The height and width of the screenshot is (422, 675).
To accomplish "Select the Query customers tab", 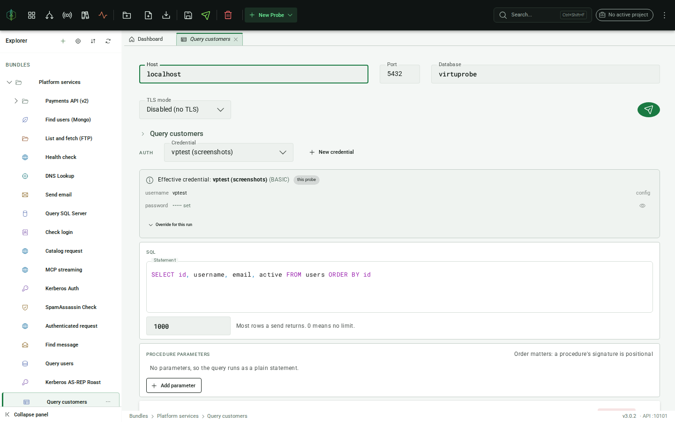I will point(210,39).
